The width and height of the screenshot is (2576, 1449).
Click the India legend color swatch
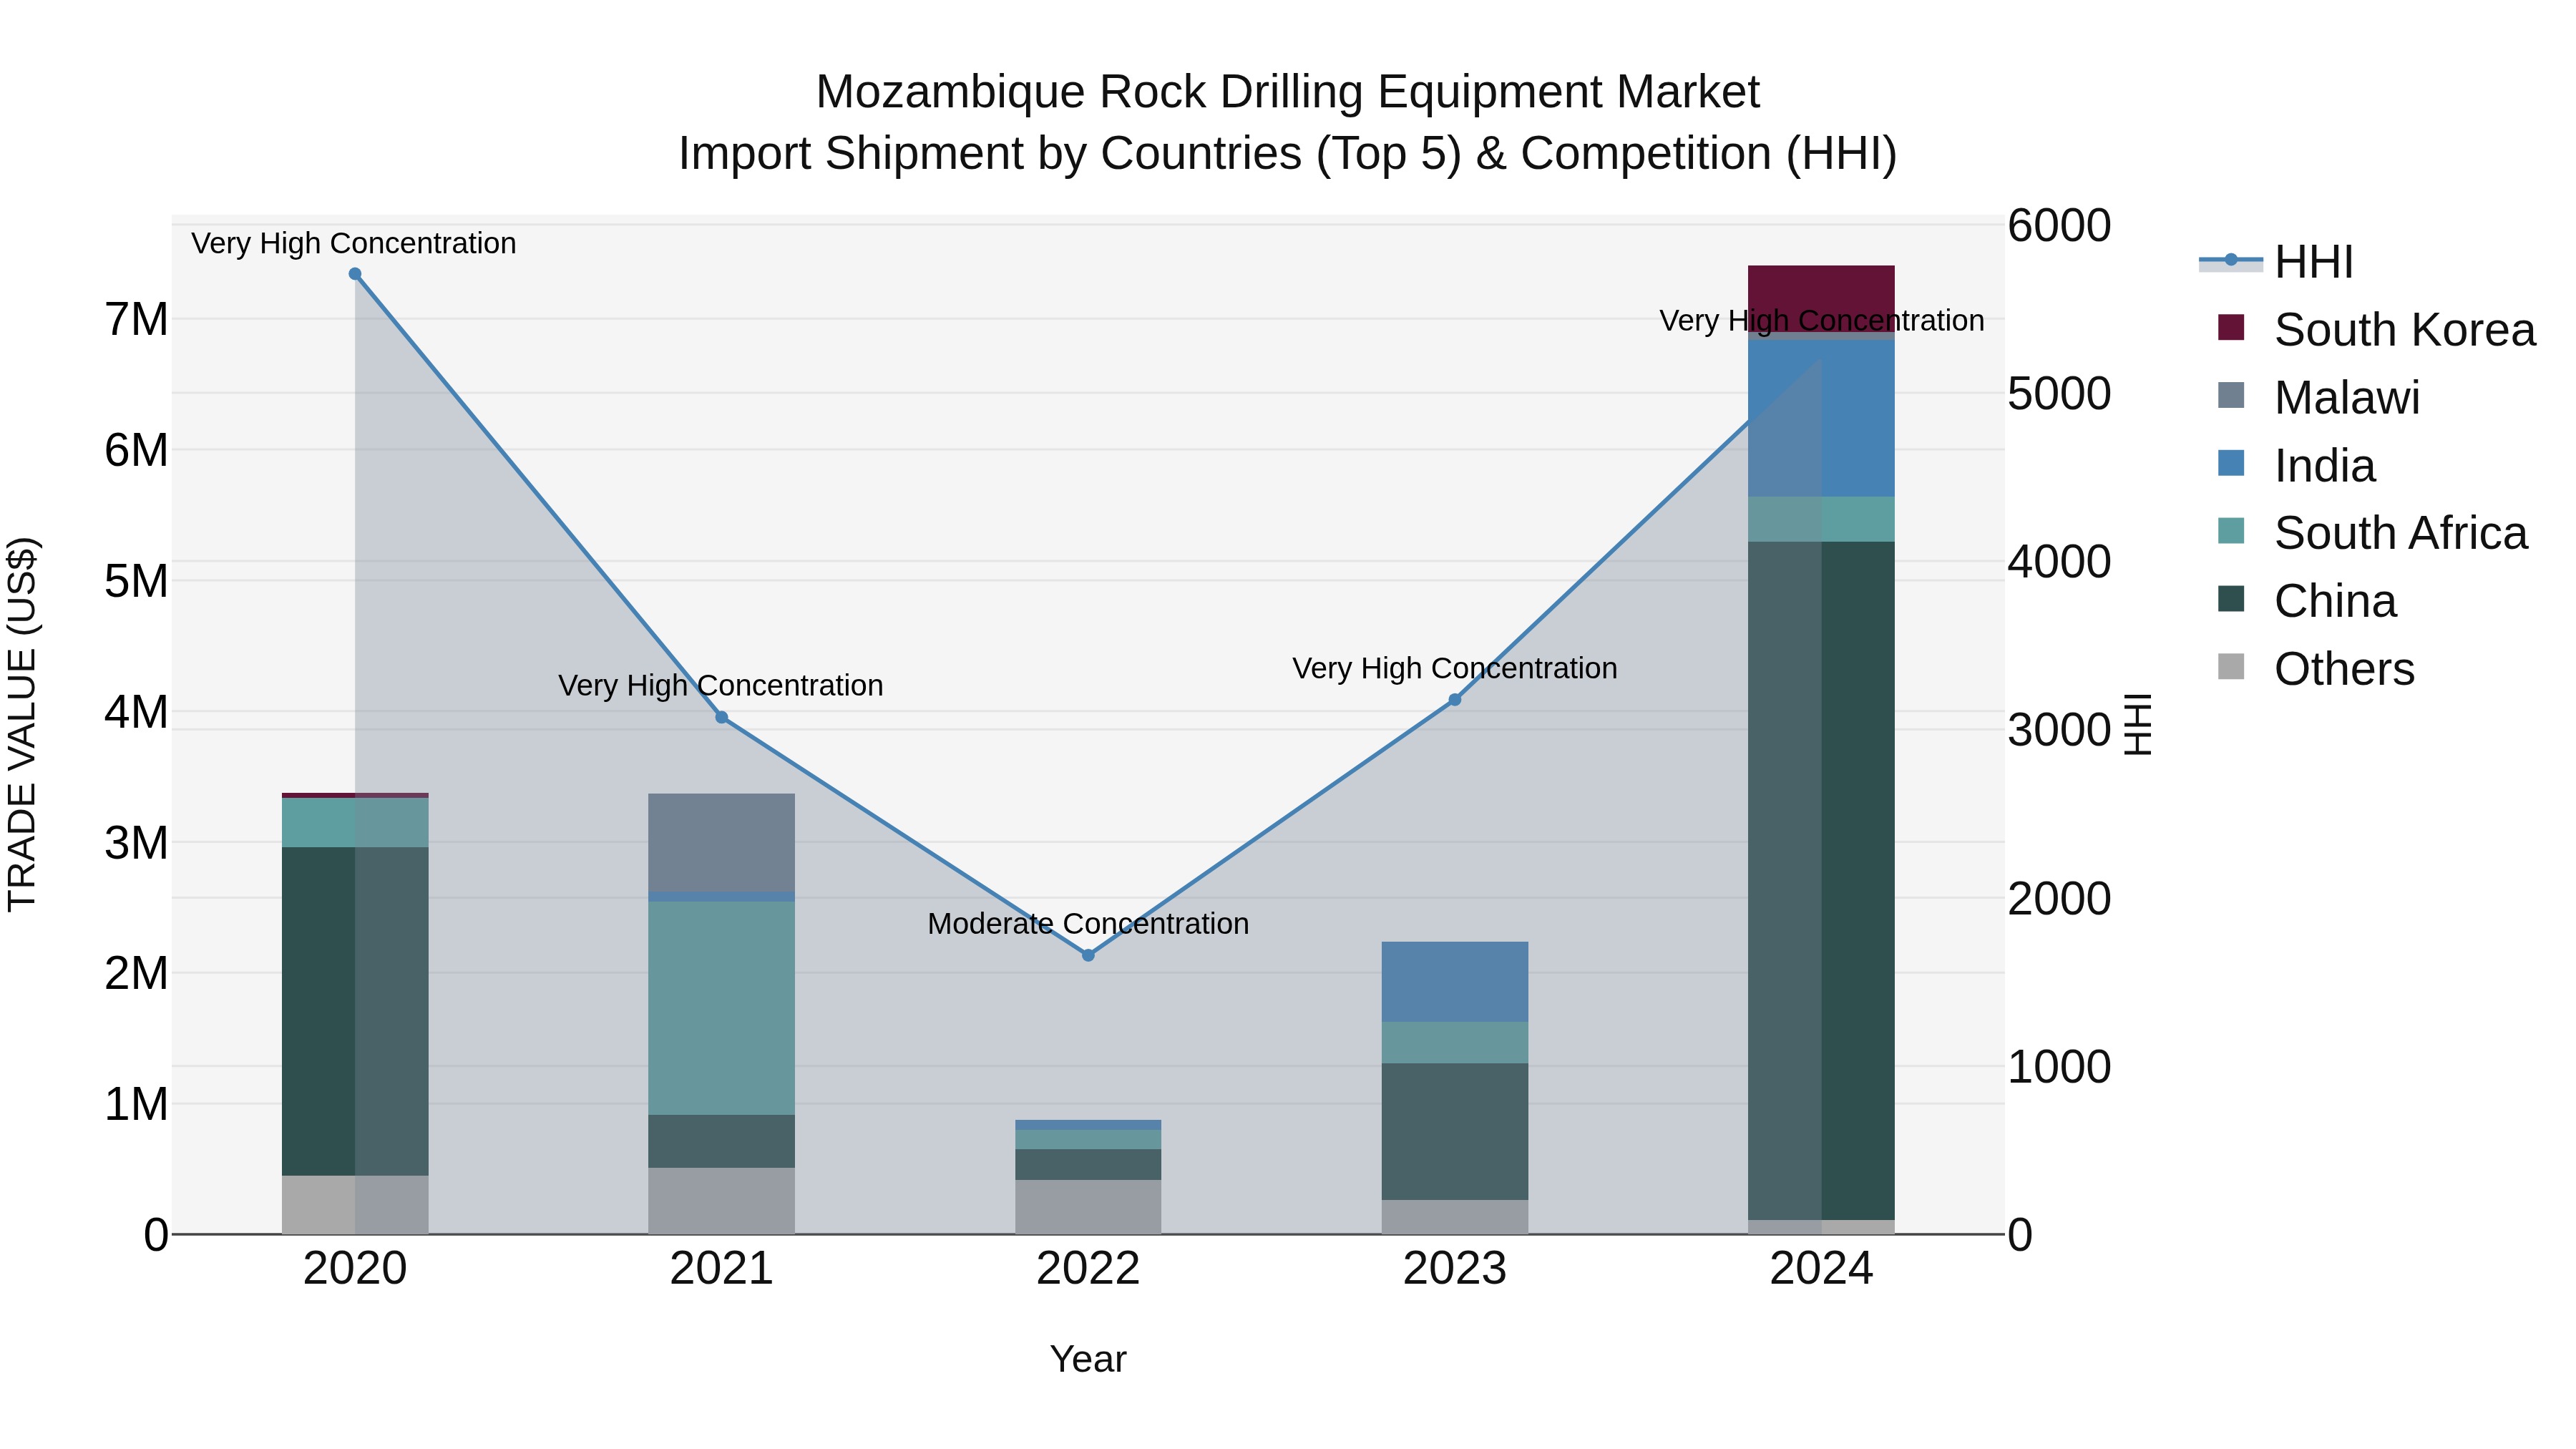point(2231,463)
